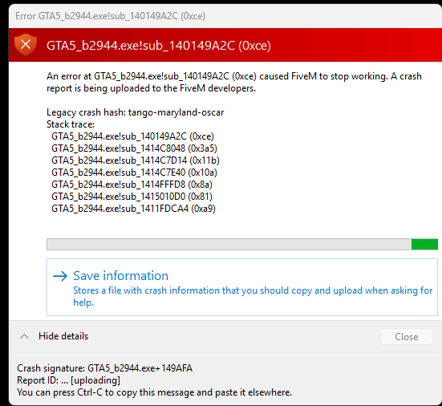Collapse details using the Hide details chevron
Image resolution: width=442 pixels, height=406 pixels.
click(x=25, y=336)
